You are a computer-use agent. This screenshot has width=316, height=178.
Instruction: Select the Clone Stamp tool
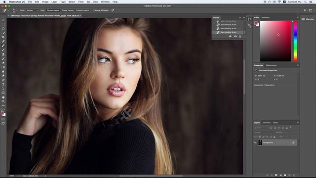3,54
